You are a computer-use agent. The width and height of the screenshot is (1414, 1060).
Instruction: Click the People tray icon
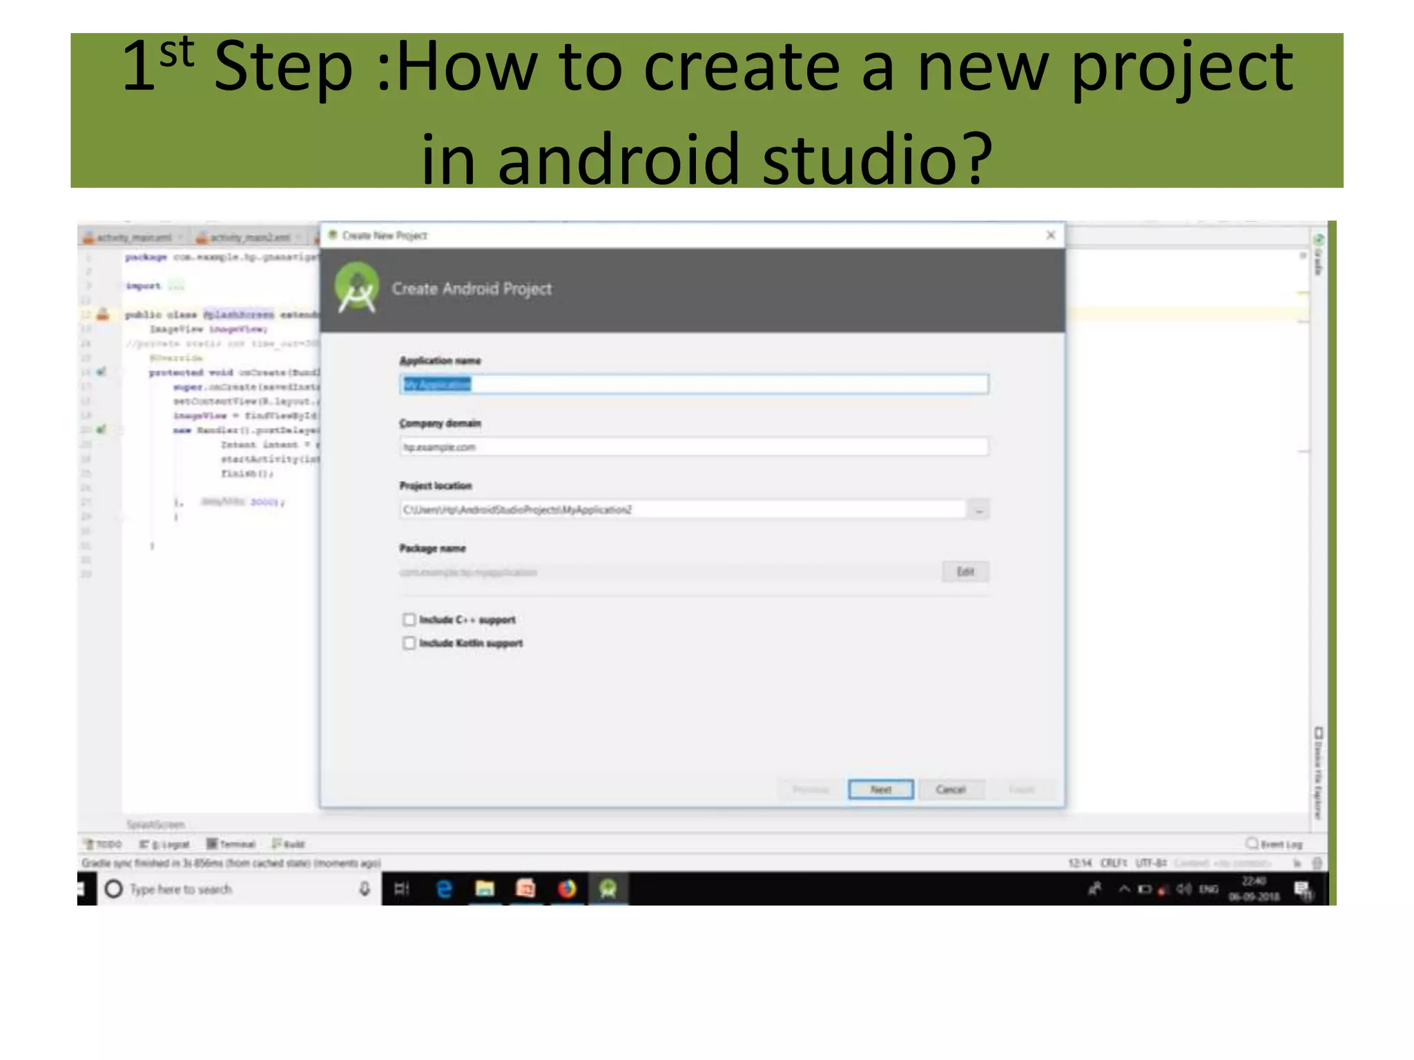tap(1094, 889)
